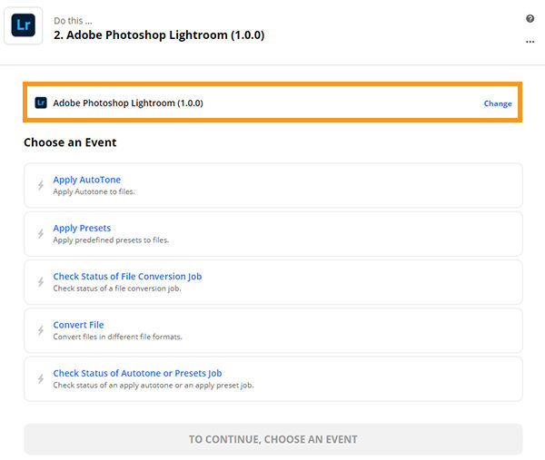Click lightning icon beside Check Status of File Conversion Job
Image resolution: width=545 pixels, height=460 pixels.
41,282
